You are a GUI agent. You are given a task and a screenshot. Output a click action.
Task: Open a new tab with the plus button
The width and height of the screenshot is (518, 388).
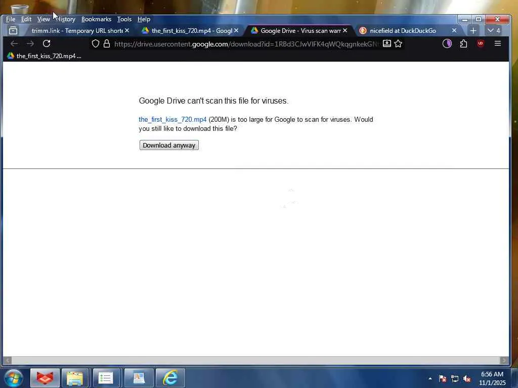[x=473, y=31]
